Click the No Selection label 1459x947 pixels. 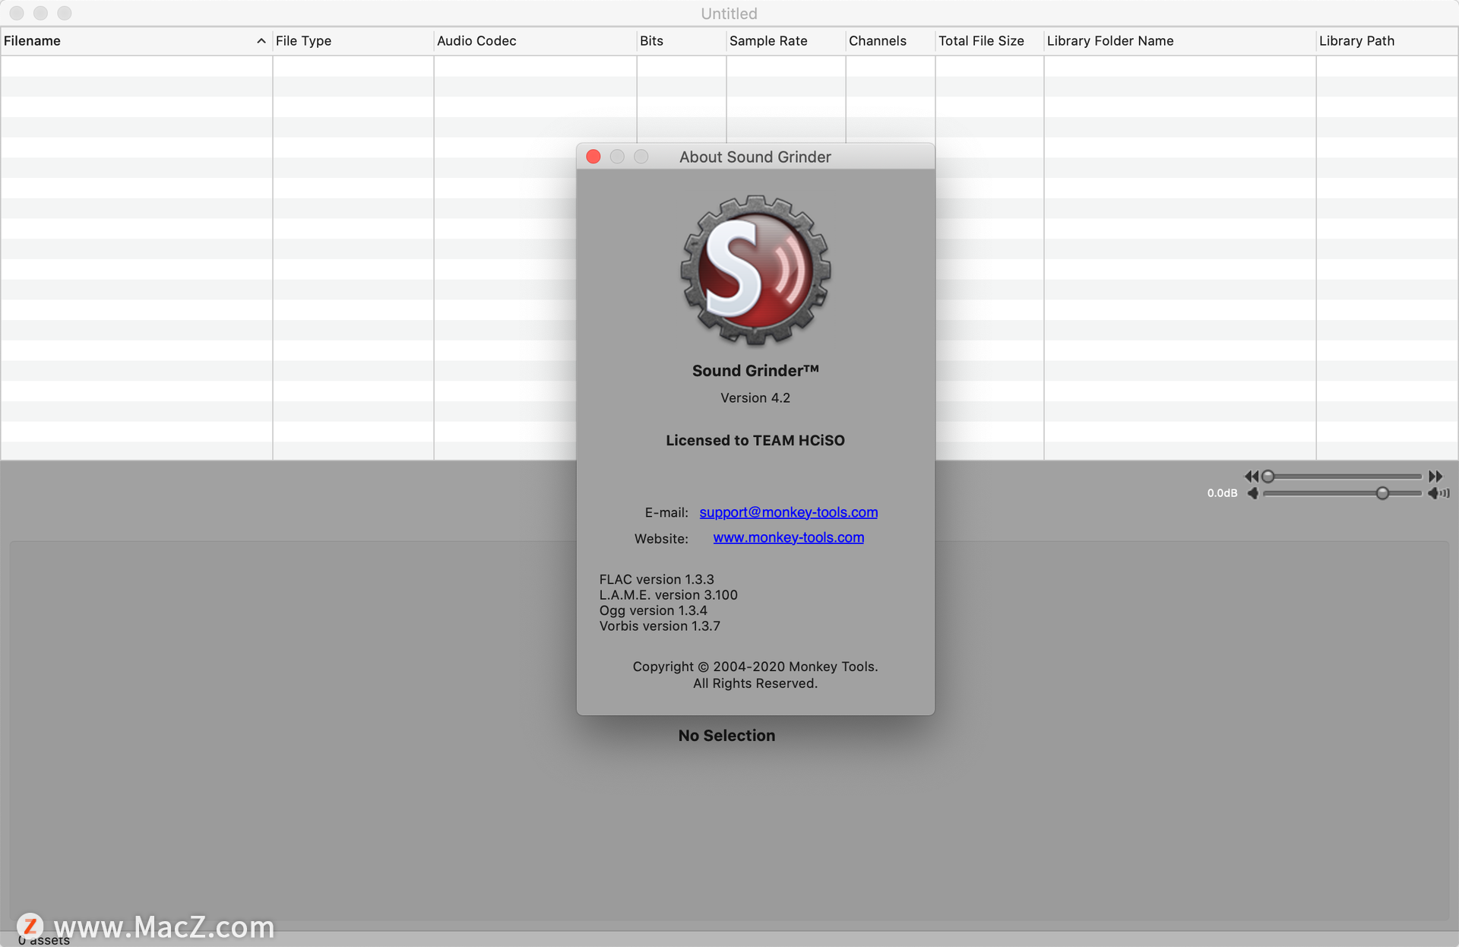coord(726,736)
